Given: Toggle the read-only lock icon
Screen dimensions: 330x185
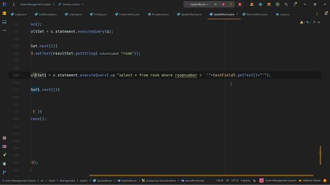Looking at the screenshot, I should click(254, 180).
